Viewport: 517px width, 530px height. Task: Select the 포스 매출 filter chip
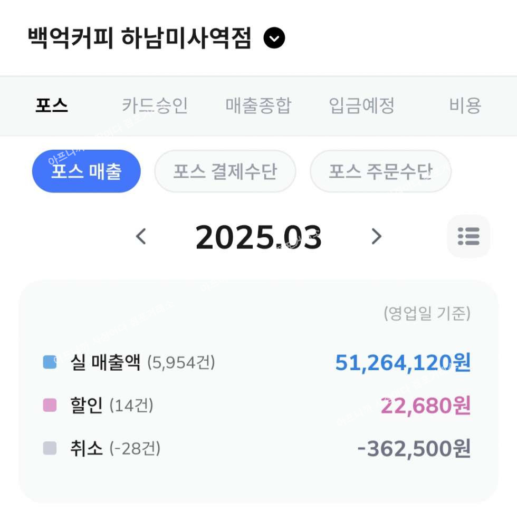(x=87, y=171)
